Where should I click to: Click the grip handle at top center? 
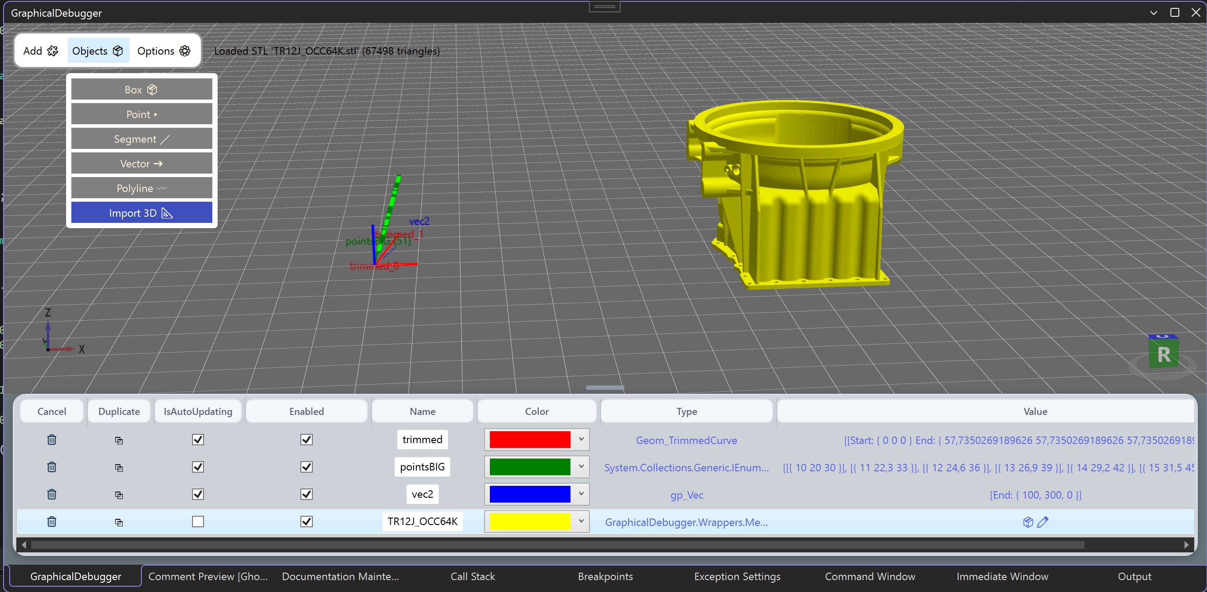coord(604,7)
